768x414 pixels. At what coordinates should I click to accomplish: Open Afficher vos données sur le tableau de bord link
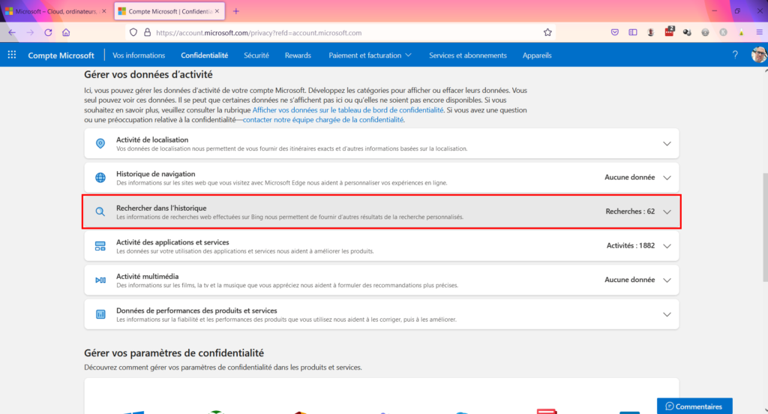tap(348, 109)
